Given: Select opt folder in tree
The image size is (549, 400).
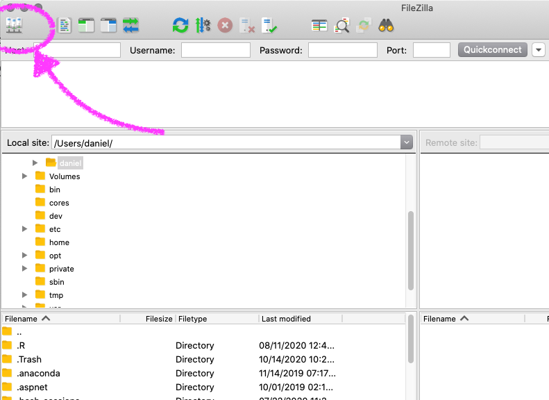Looking at the screenshot, I should click(x=56, y=256).
